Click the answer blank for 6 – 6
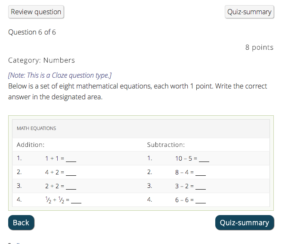The image size is (282, 244). [201, 200]
